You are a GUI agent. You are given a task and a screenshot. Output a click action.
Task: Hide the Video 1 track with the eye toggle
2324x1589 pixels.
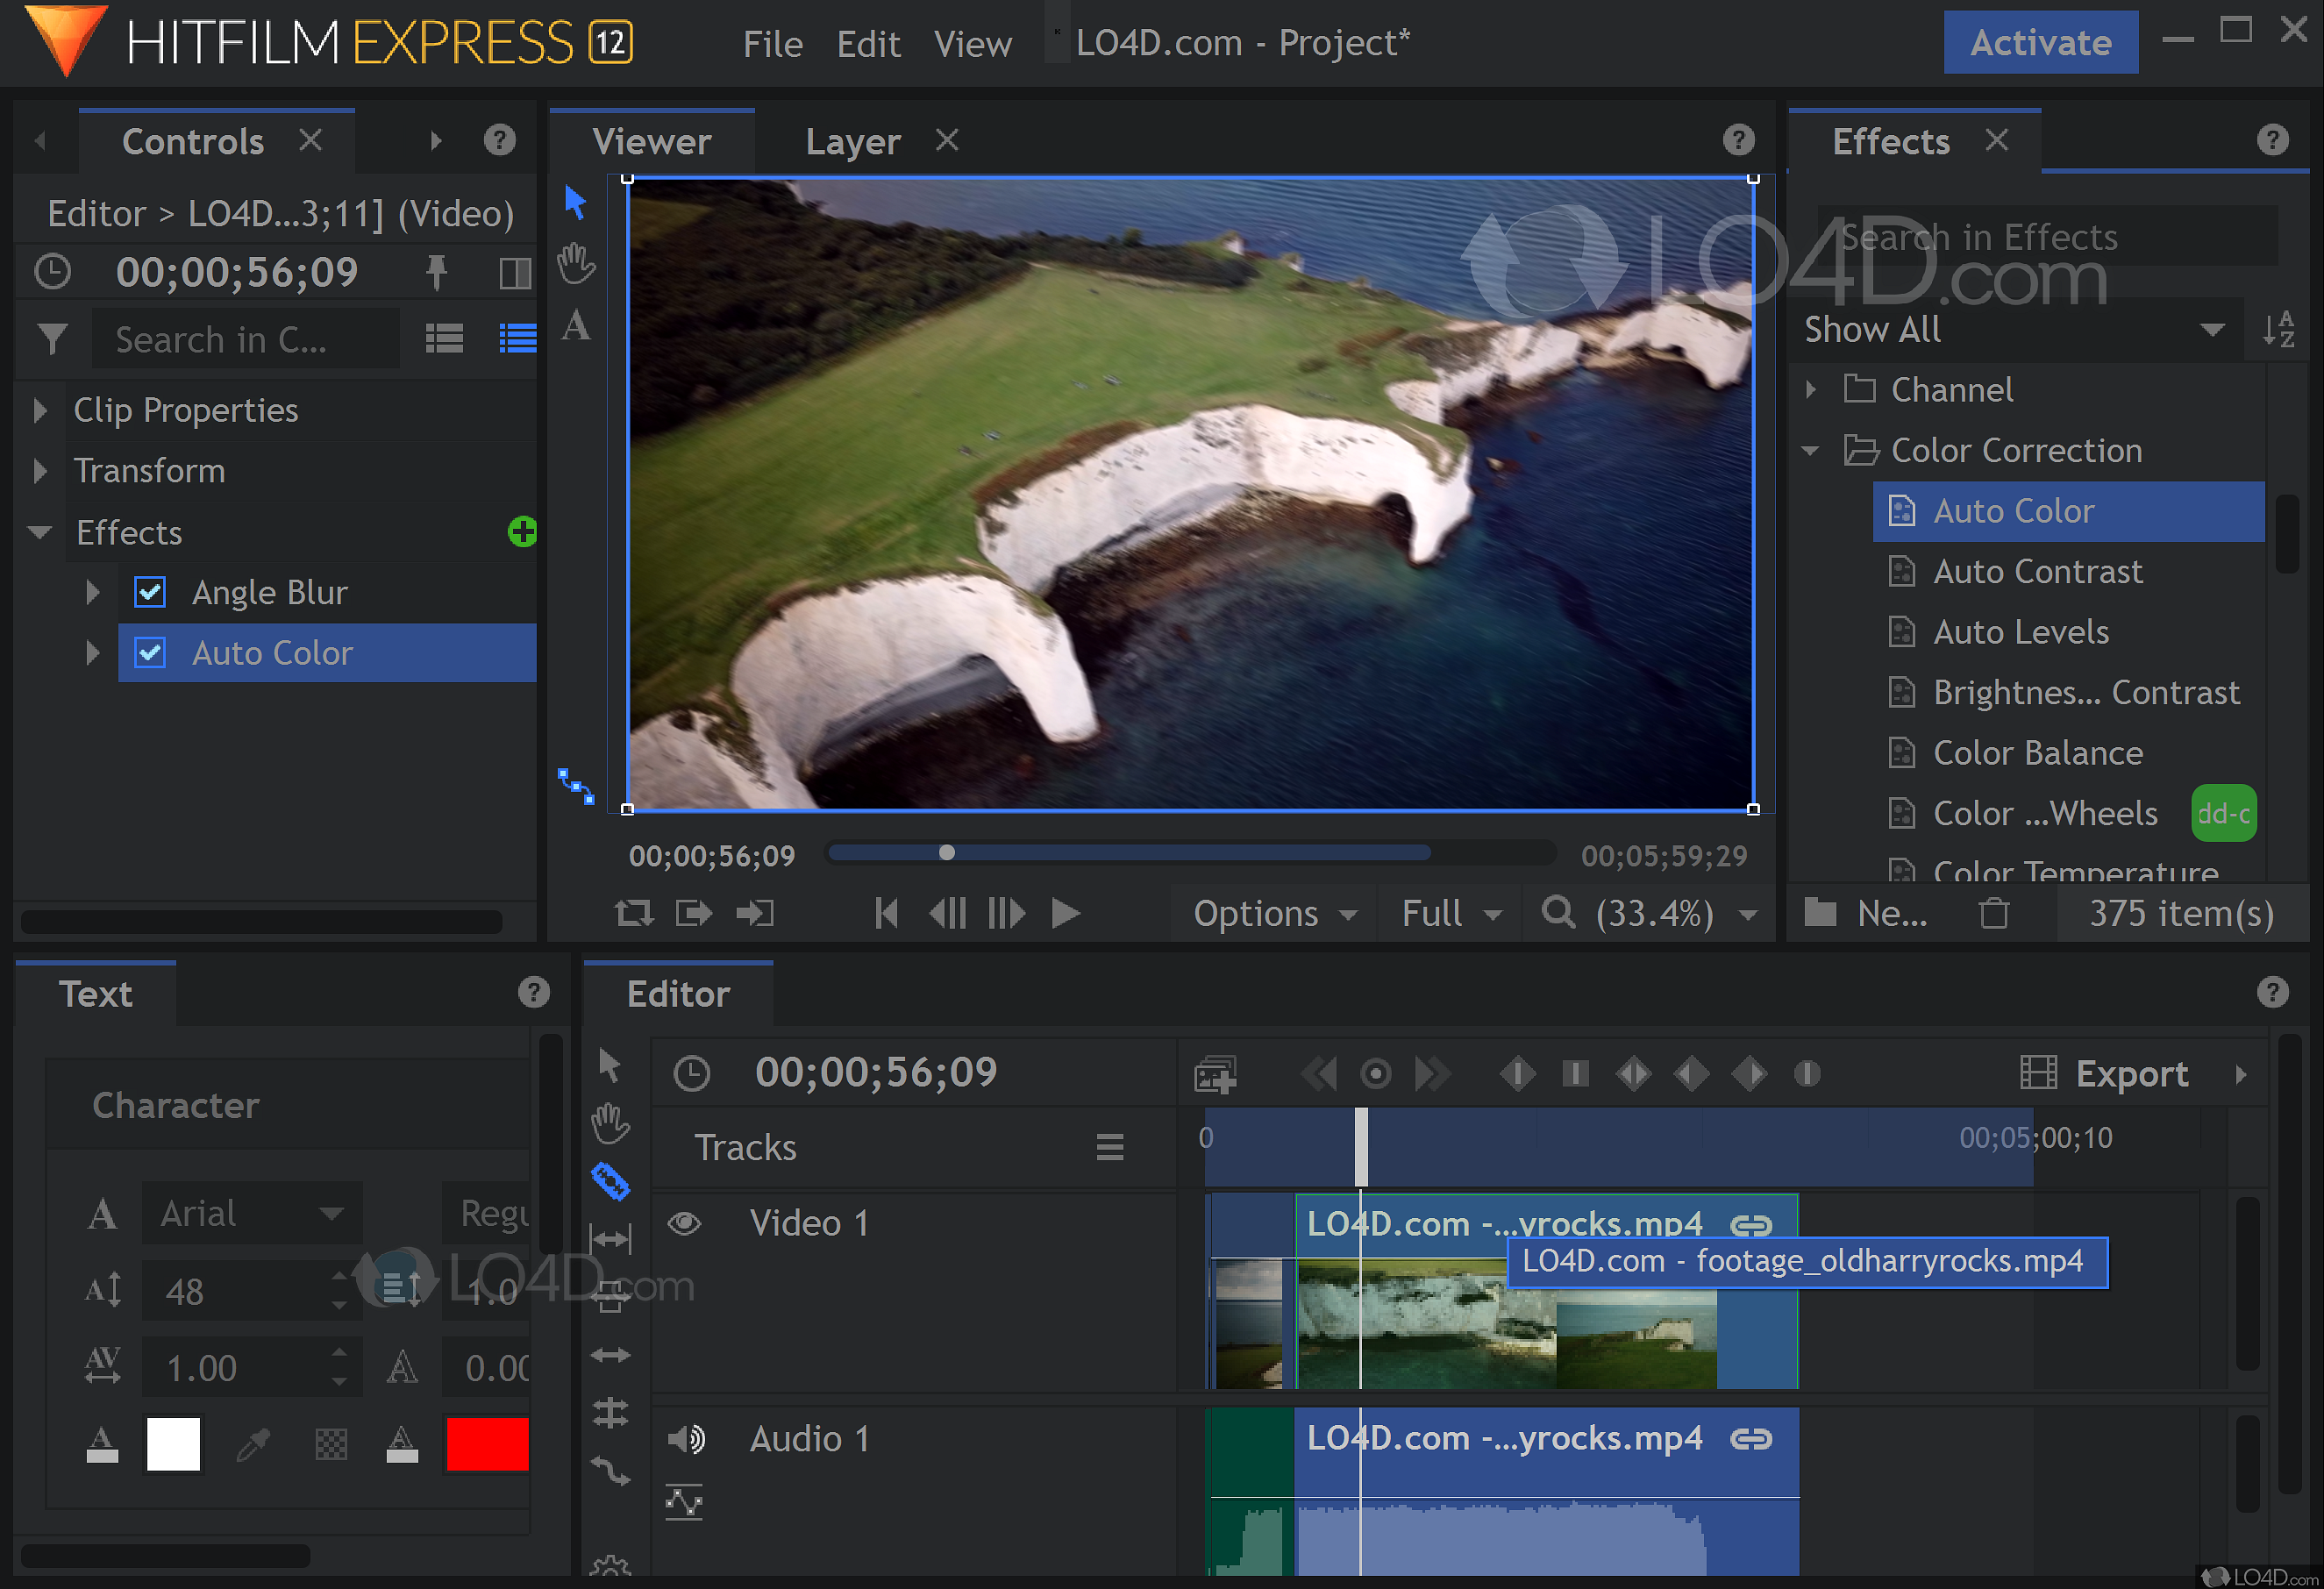coord(684,1222)
